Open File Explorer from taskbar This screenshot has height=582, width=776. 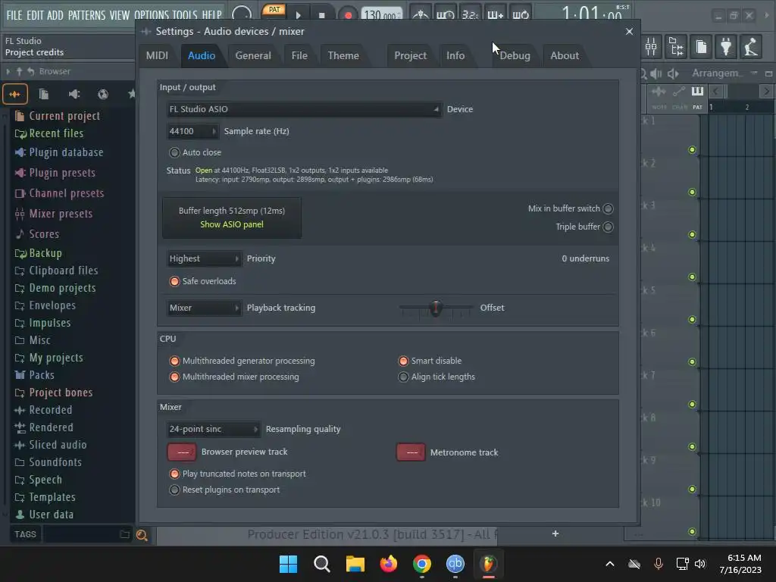(355, 564)
